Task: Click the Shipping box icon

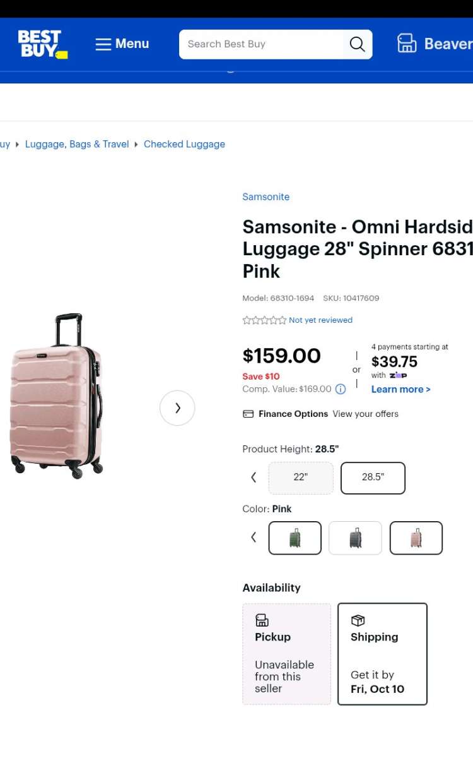Action: pyautogui.click(x=358, y=620)
